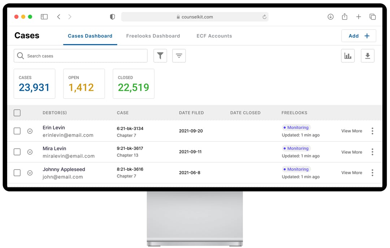Image resolution: width=390 pixels, height=248 pixels.
Task: Tick the select-all checkbox in the header
Action: pos(17,113)
